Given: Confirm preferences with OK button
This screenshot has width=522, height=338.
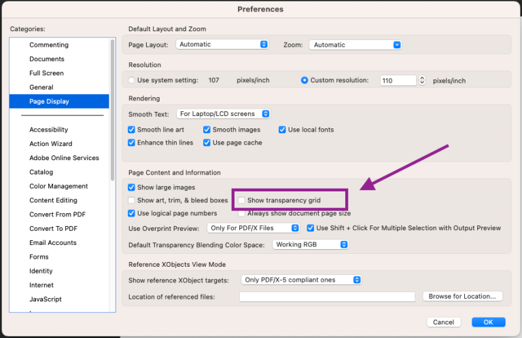Looking at the screenshot, I should point(489,322).
